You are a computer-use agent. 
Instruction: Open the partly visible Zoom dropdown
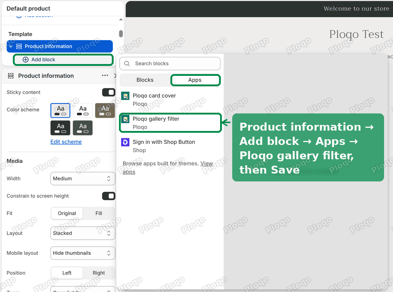point(83,289)
